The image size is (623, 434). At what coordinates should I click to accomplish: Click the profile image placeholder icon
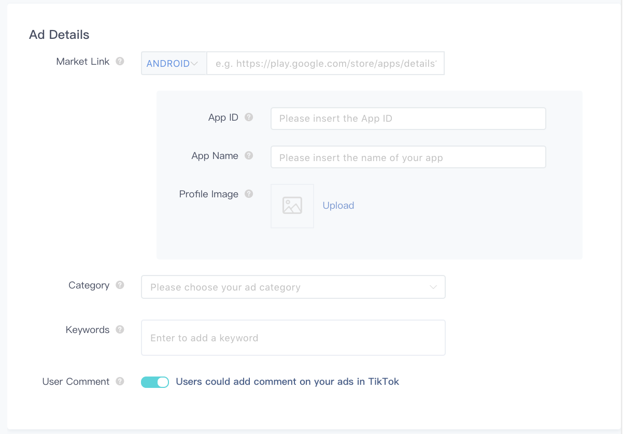tap(292, 206)
